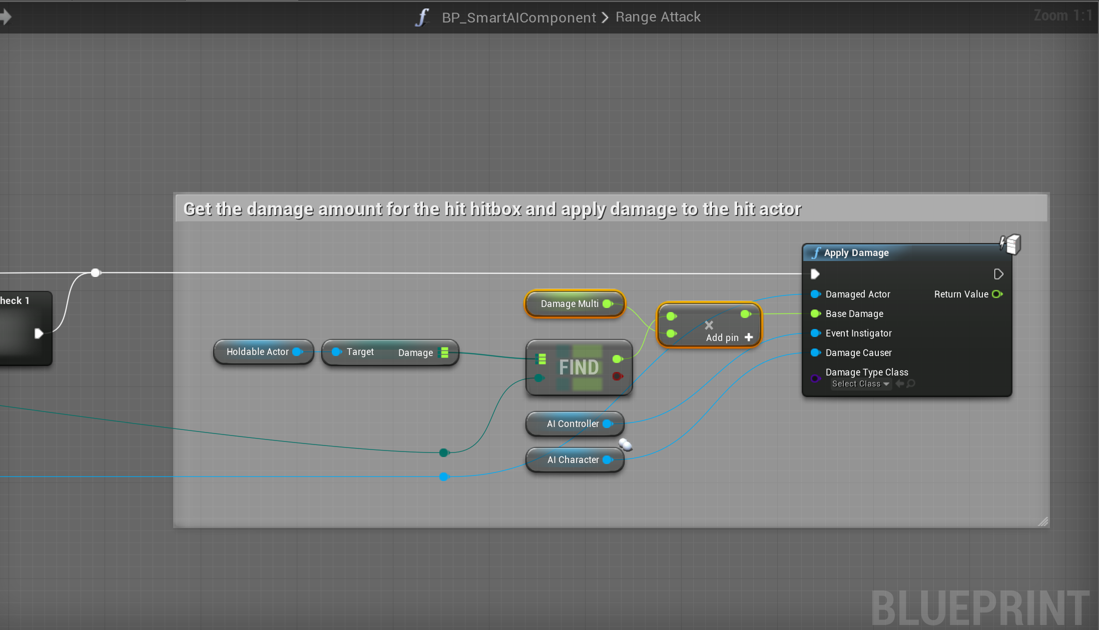1099x630 pixels.
Task: Click the function icon beside BP_SmartAIComponent
Action: (422, 17)
